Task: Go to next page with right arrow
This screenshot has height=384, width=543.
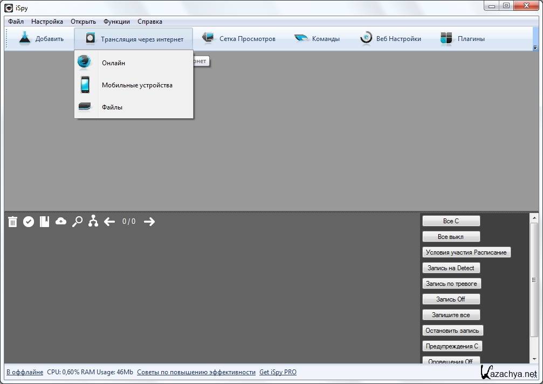Action: [x=149, y=222]
